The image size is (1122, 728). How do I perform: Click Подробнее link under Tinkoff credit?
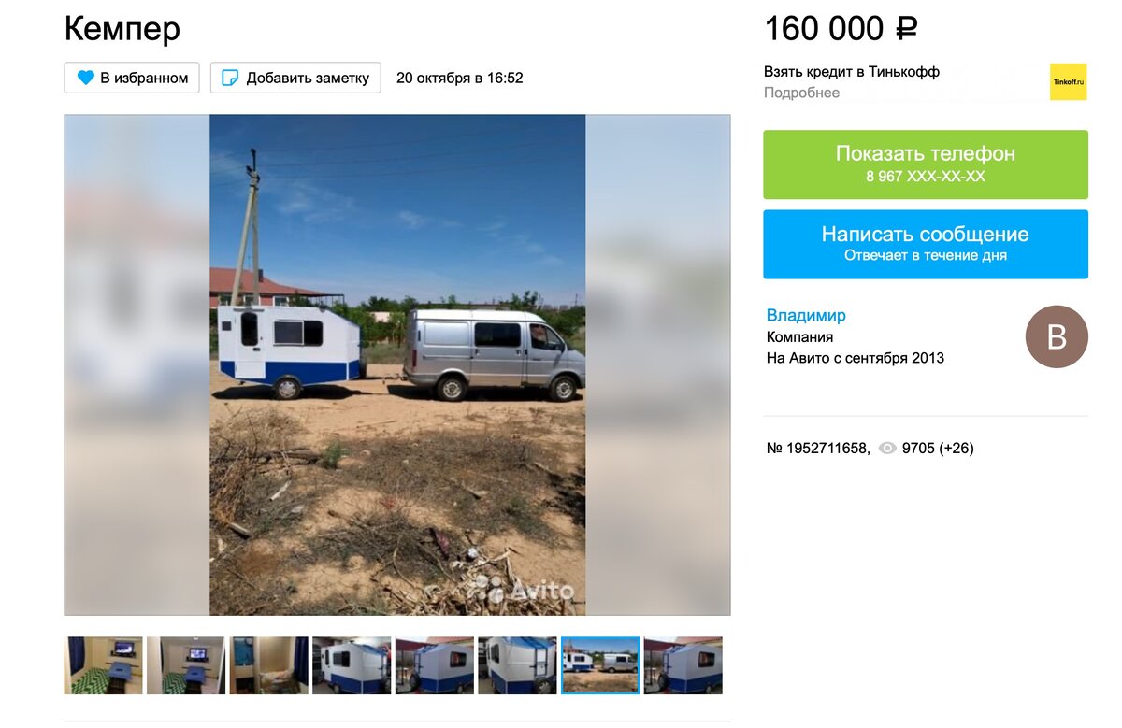802,93
